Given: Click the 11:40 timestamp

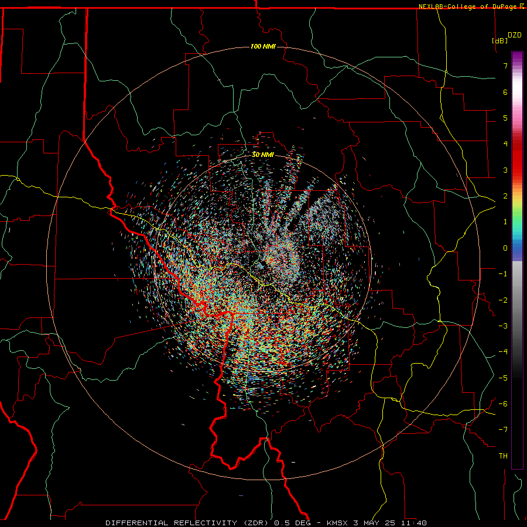Looking at the screenshot, I should pyautogui.click(x=415, y=523).
